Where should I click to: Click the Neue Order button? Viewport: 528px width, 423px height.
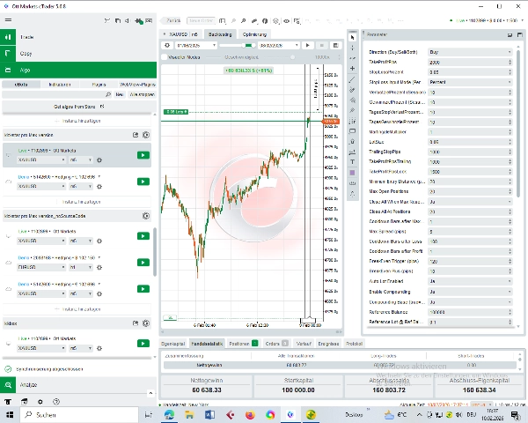click(201, 20)
